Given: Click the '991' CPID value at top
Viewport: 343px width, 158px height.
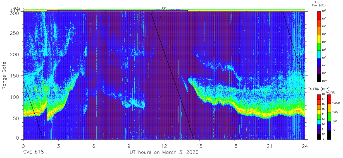Looking at the screenshot, I should click(x=164, y=8).
